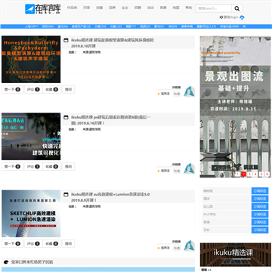Follow the author of the 2019.8.10 post (加关注)
Image resolution: width=272 pixels, height=272 pixels.
click(x=164, y=94)
